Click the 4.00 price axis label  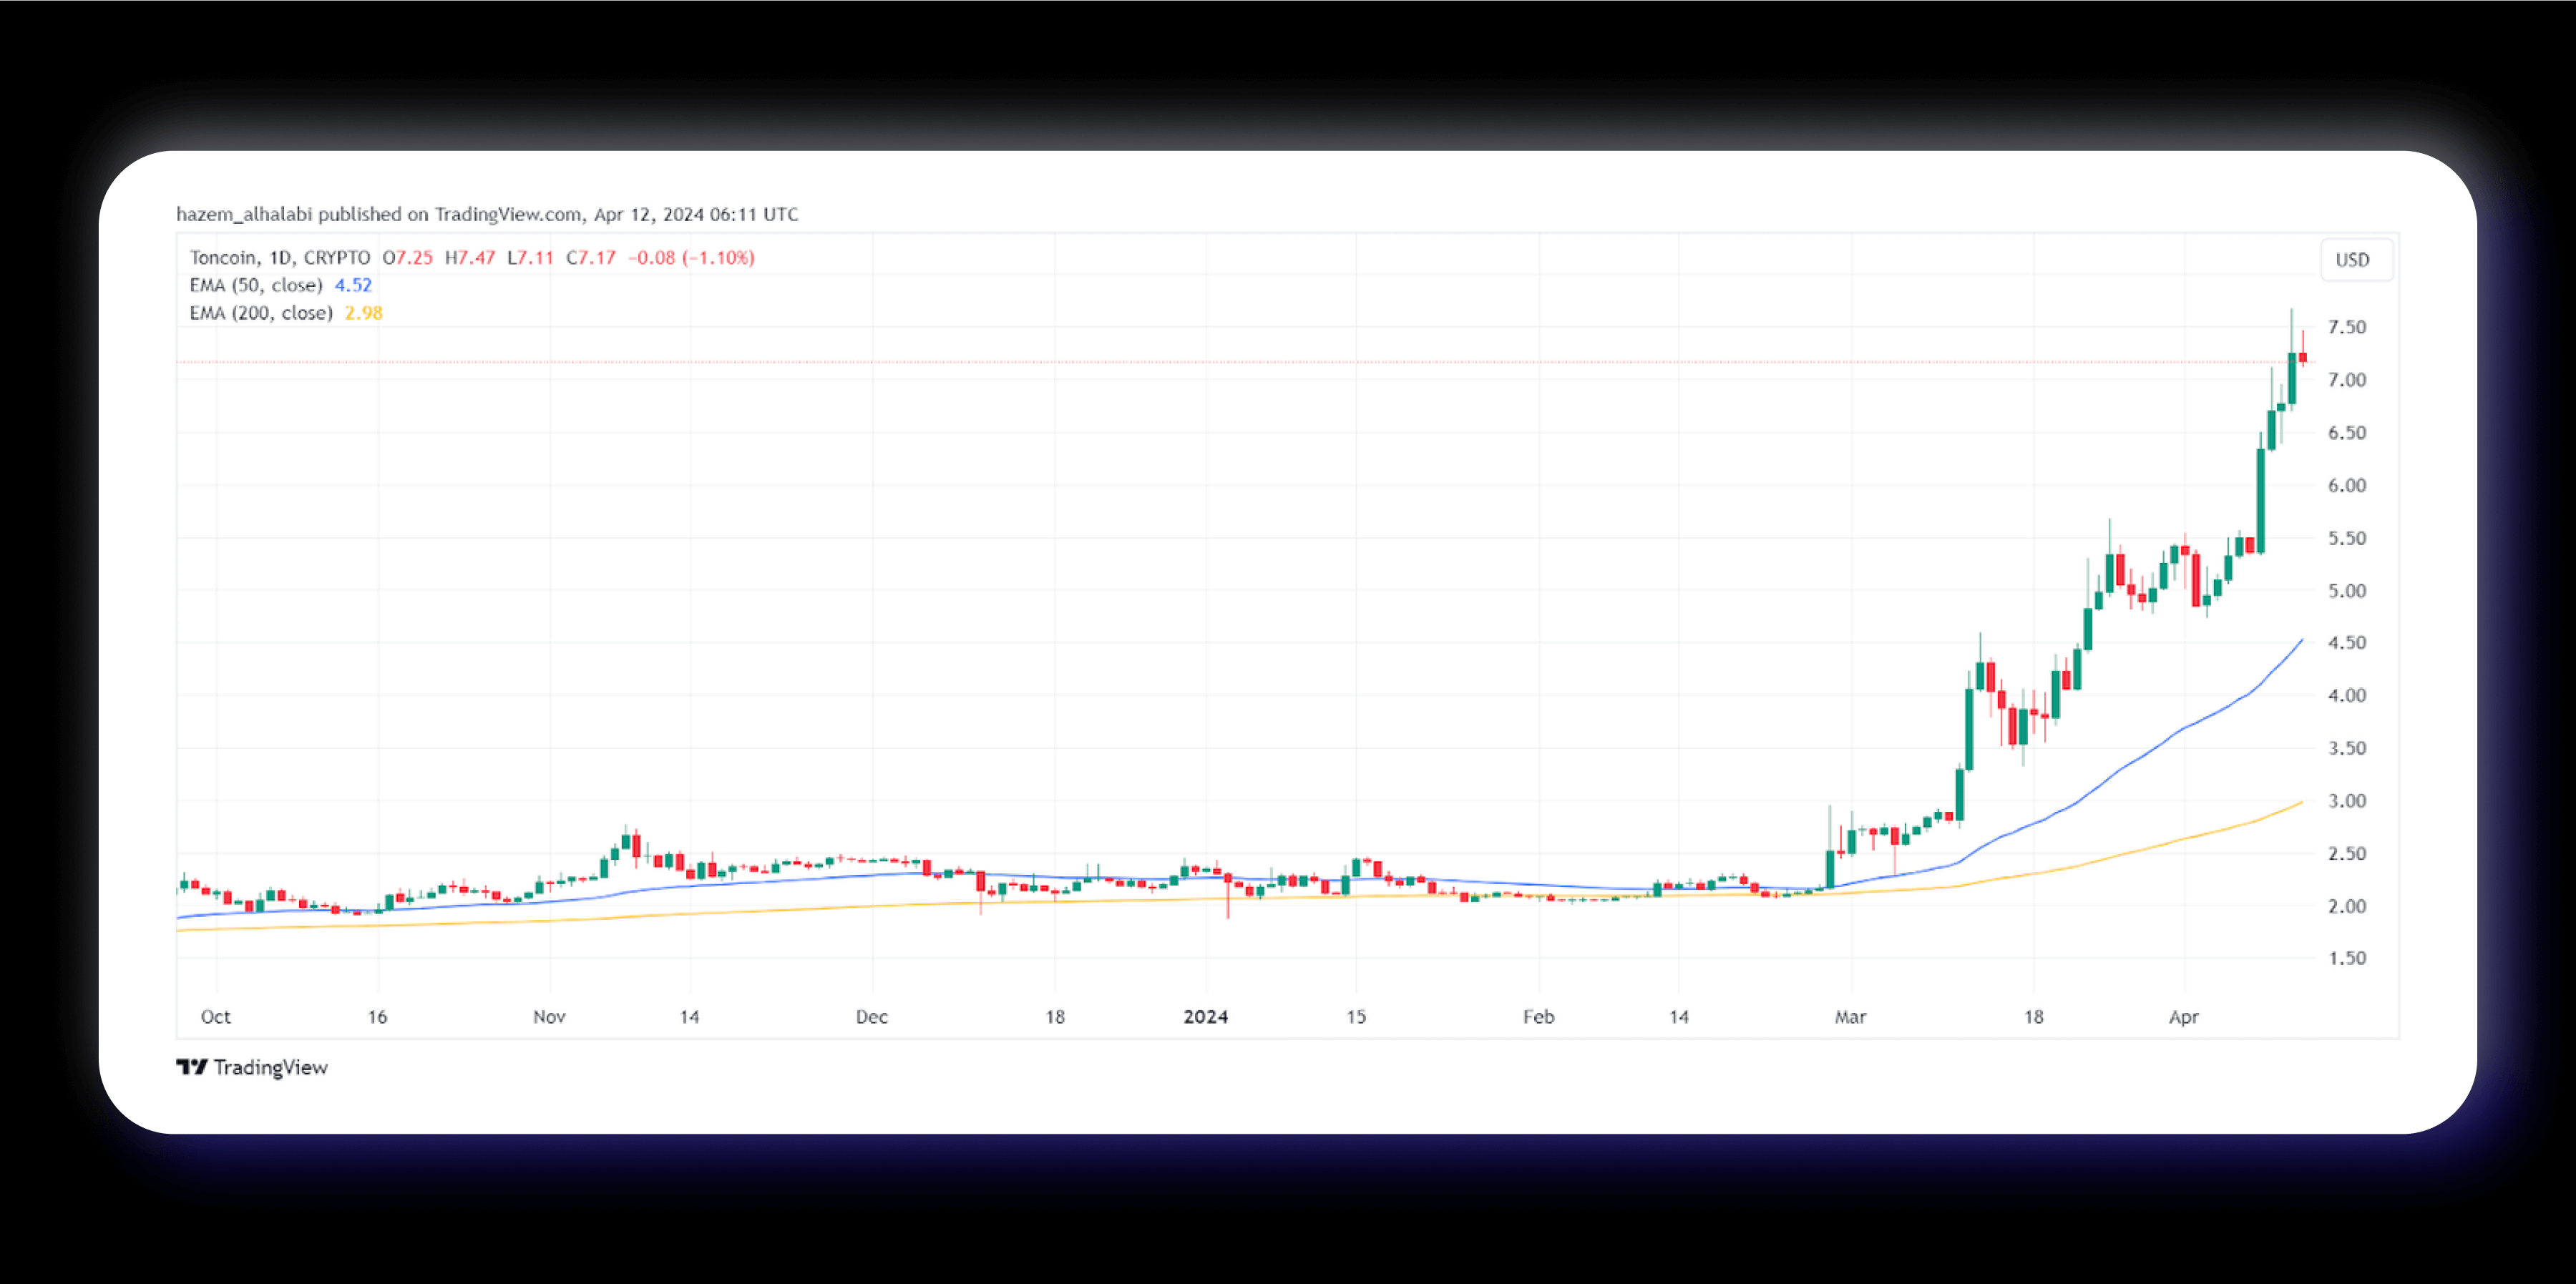(x=2347, y=695)
